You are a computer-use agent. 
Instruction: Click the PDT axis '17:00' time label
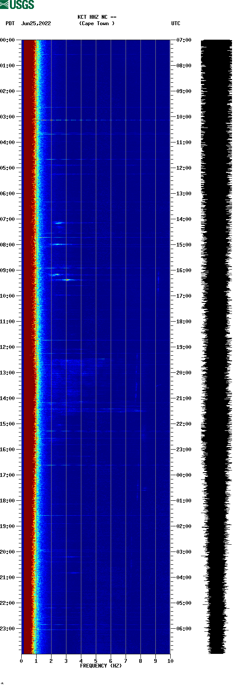click(8, 475)
